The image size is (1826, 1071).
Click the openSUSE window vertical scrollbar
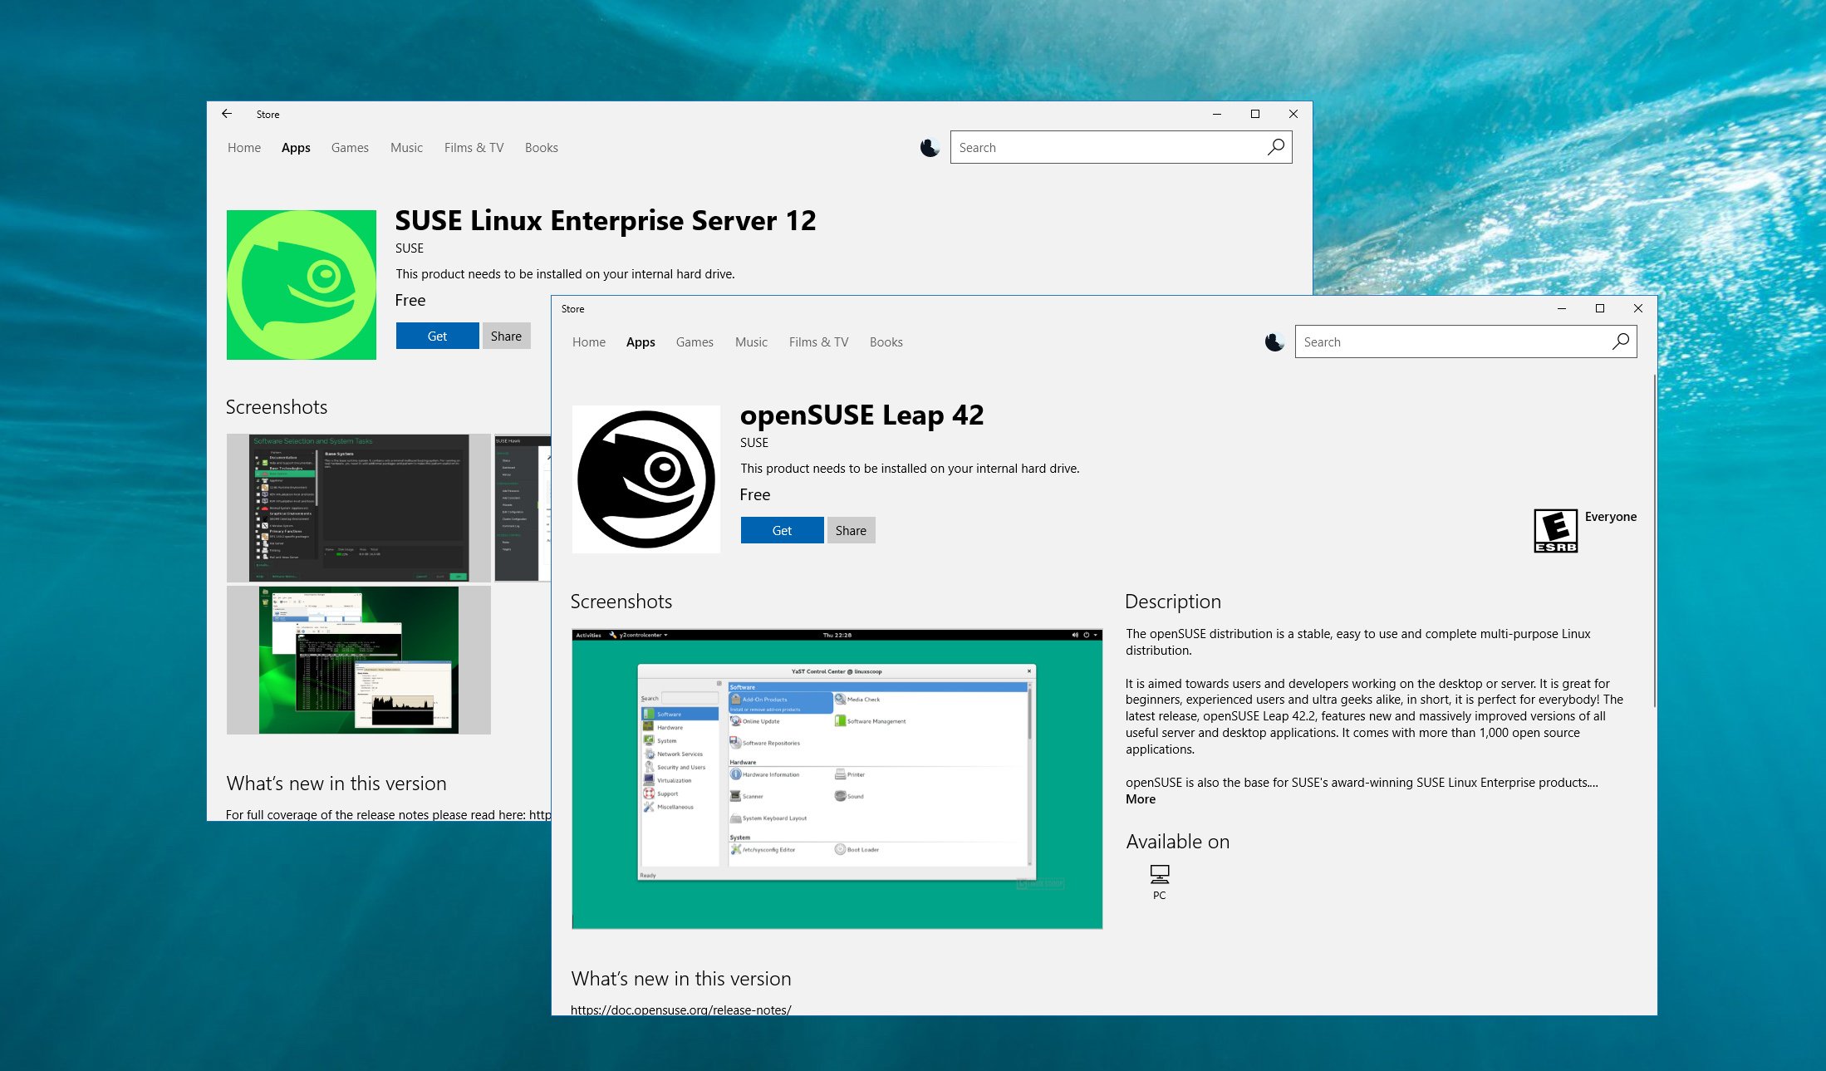point(1653,540)
